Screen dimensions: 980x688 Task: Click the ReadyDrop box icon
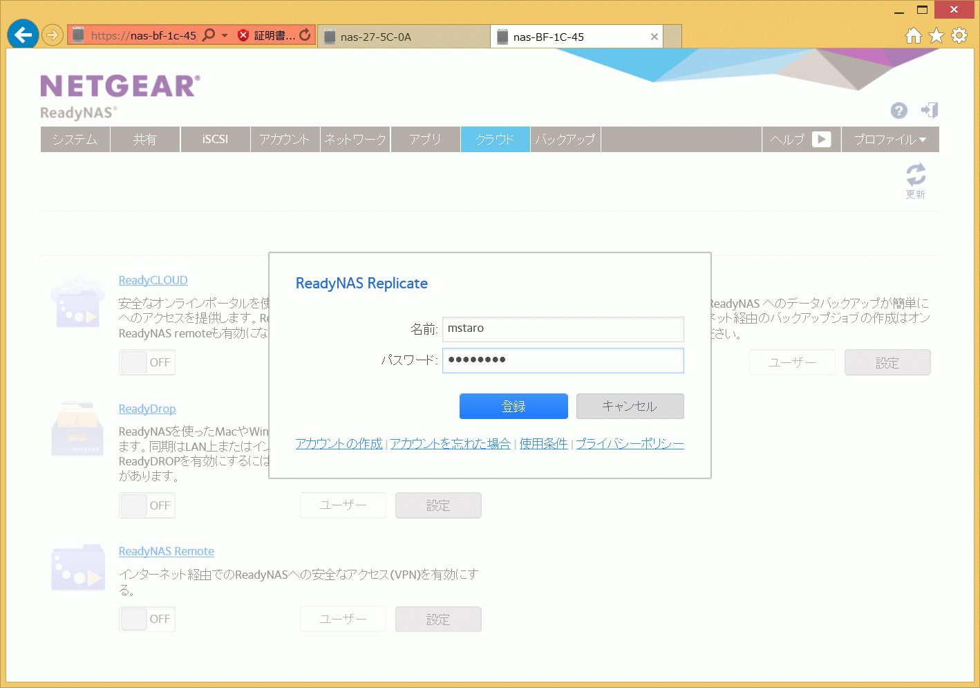coord(77,429)
